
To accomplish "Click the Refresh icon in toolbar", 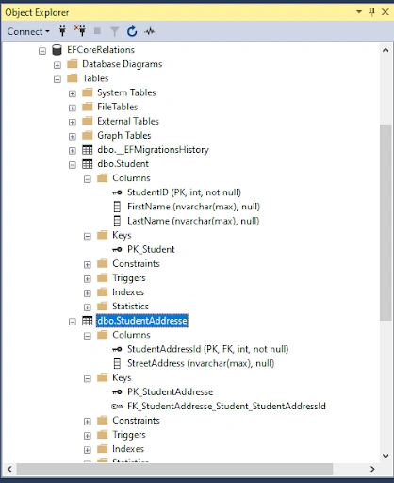I will pyautogui.click(x=132, y=31).
